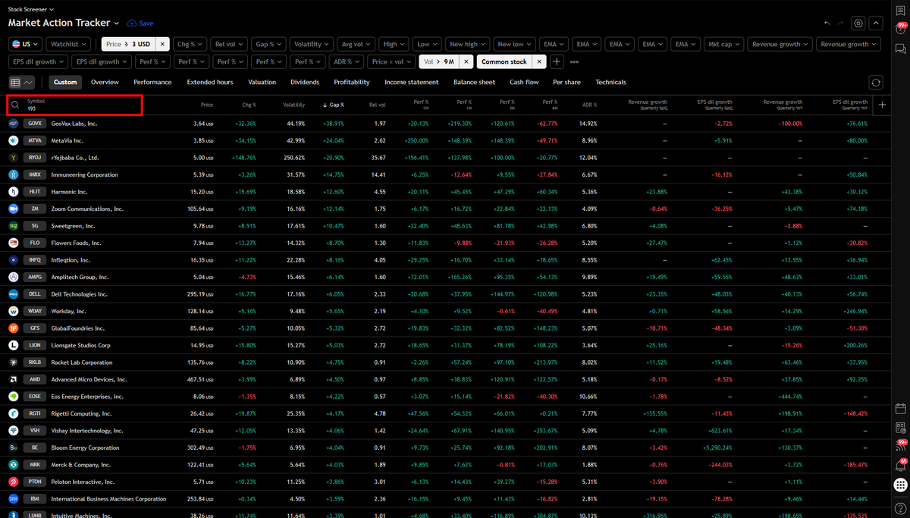Click the AMD ticker badge
This screenshot has width=910, height=518.
(x=35, y=379)
